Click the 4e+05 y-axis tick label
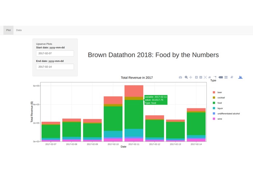253x179 pixels. [x=36, y=104]
